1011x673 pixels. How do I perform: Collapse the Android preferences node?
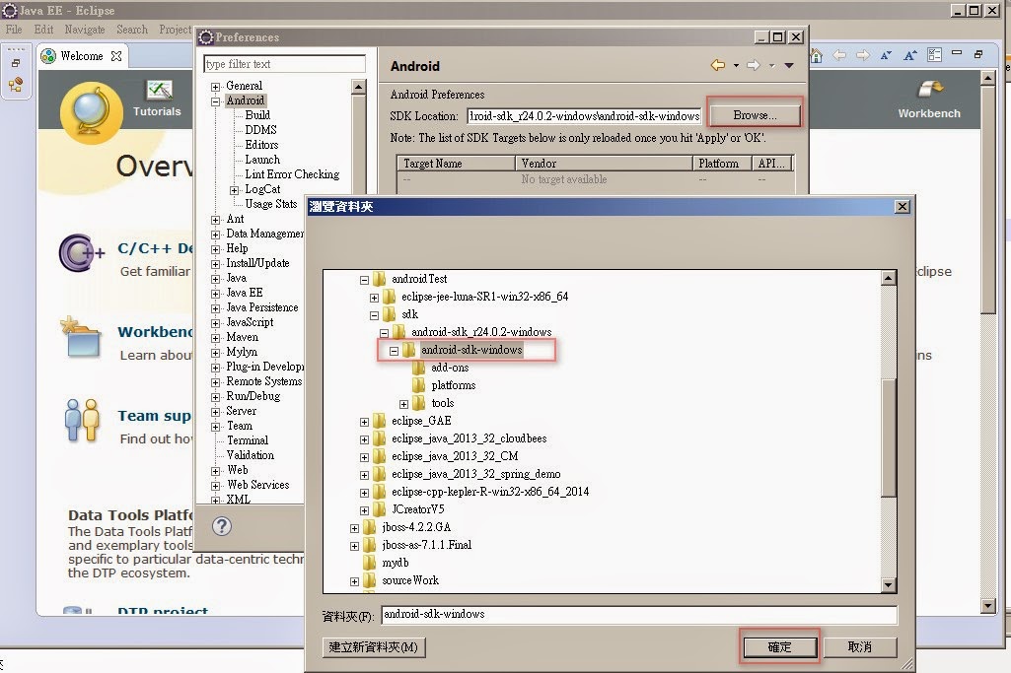coord(215,101)
